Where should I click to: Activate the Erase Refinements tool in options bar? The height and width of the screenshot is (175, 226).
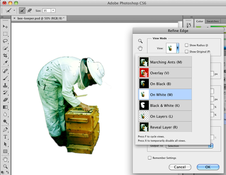tap(30, 11)
